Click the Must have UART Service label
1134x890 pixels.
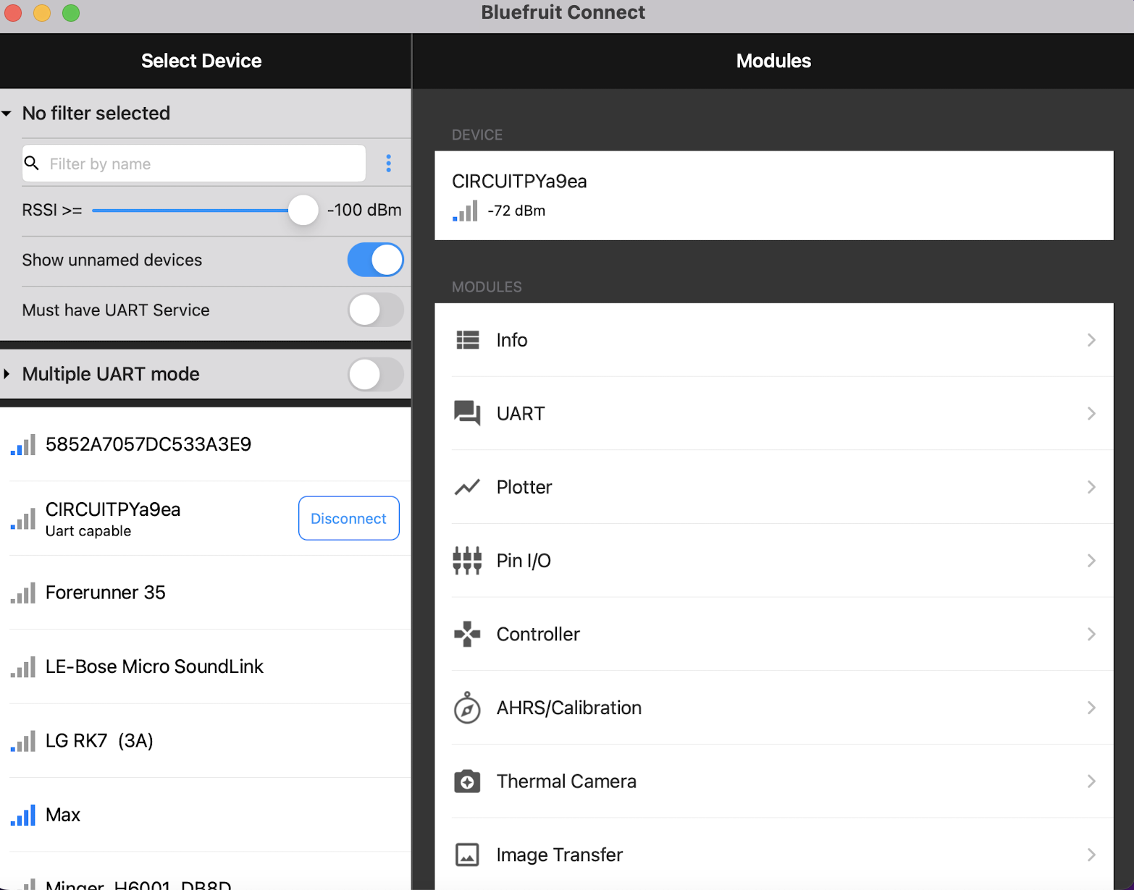[x=116, y=310]
